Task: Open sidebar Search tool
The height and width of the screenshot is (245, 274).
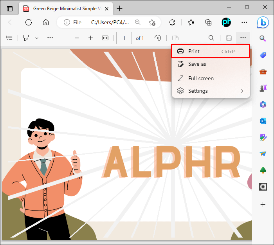Action: 263,38
